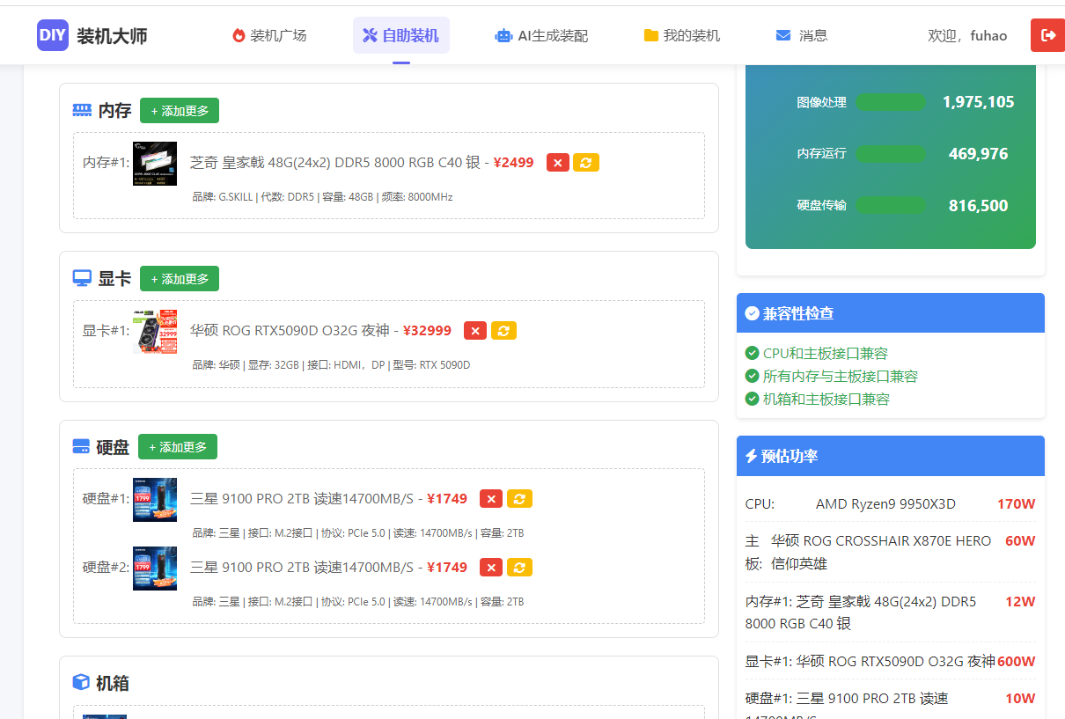Open 消息 tab
1065x719 pixels.
tap(802, 35)
